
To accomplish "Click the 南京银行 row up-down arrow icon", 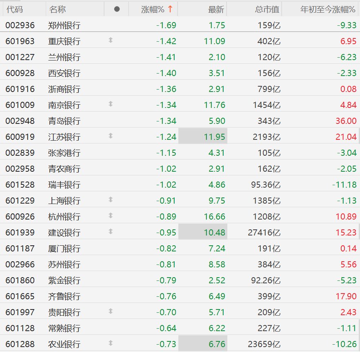I will 111,104.
